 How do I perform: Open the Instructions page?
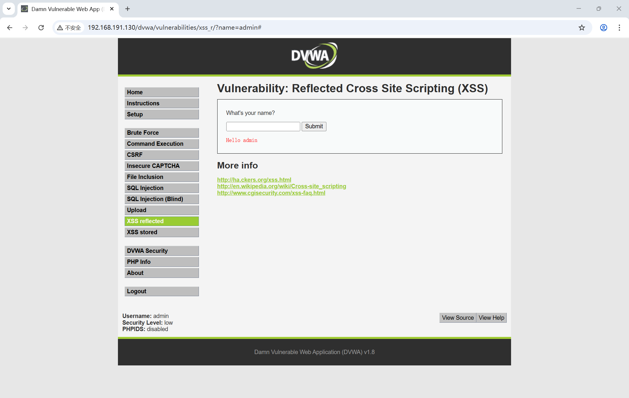tap(162, 103)
